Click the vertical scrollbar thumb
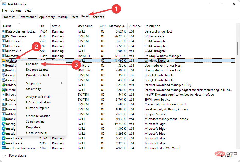 click(237, 49)
